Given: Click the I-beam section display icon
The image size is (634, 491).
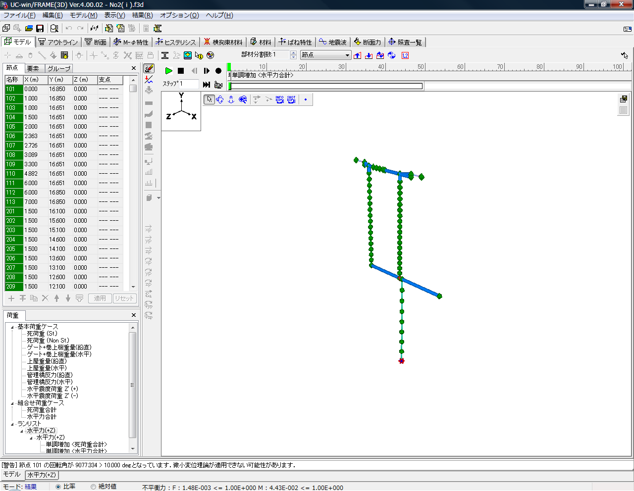Looking at the screenshot, I should point(165,55).
